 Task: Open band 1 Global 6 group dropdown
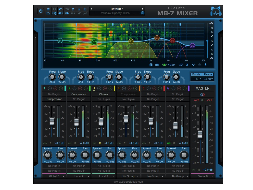coord(54,176)
